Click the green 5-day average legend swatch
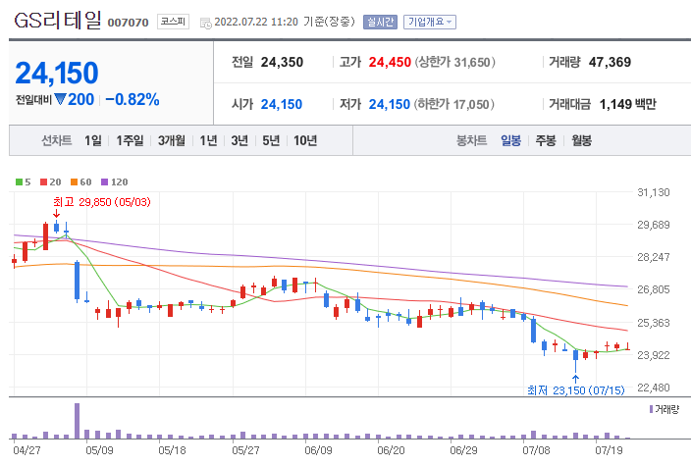Image resolution: width=691 pixels, height=466 pixels. (19, 181)
